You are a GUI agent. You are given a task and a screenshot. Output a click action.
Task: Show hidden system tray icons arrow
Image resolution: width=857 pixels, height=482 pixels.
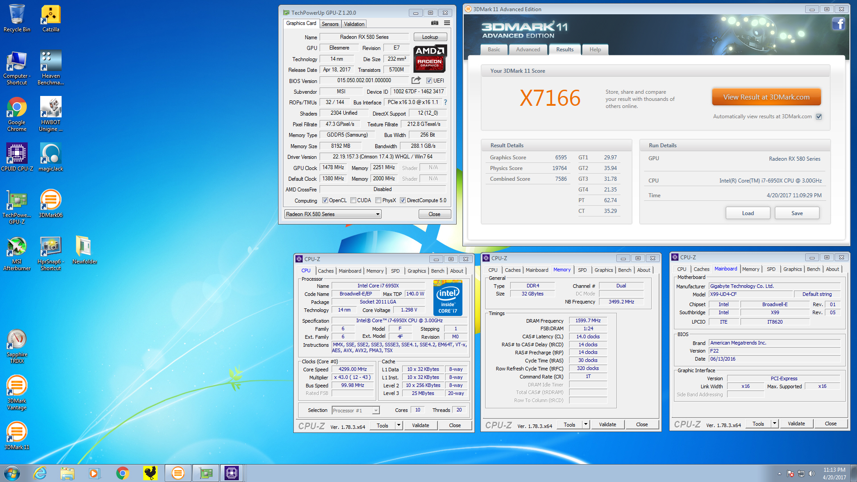click(779, 474)
